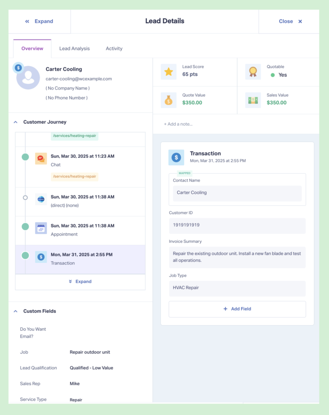Click the green dot beside the Chat step

coord(25,156)
